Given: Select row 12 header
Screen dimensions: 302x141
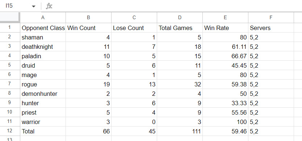Looking at the screenshot, I should [10, 131].
